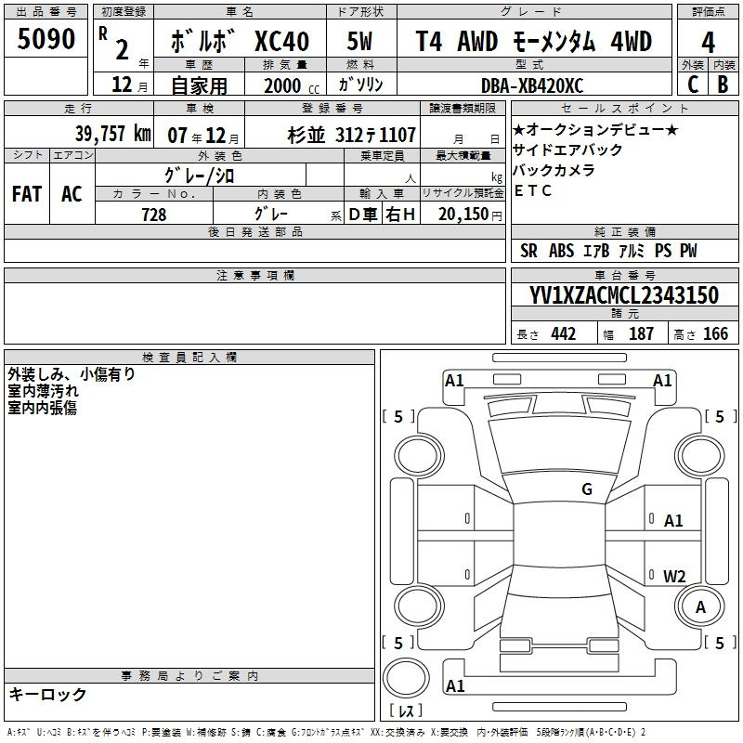Select the interior color value グレー
Screen dimensions: 743x743
pos(271,215)
